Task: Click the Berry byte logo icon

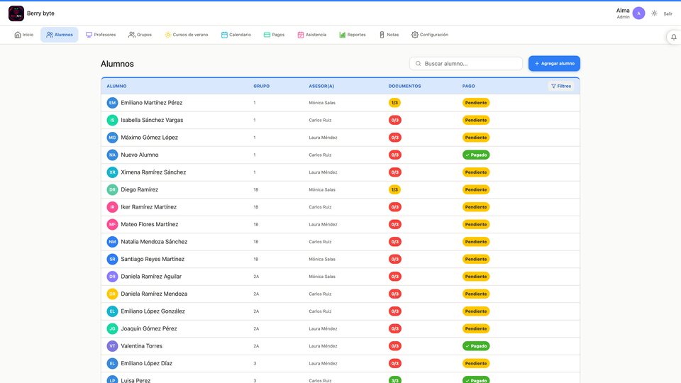Action: coord(16,13)
